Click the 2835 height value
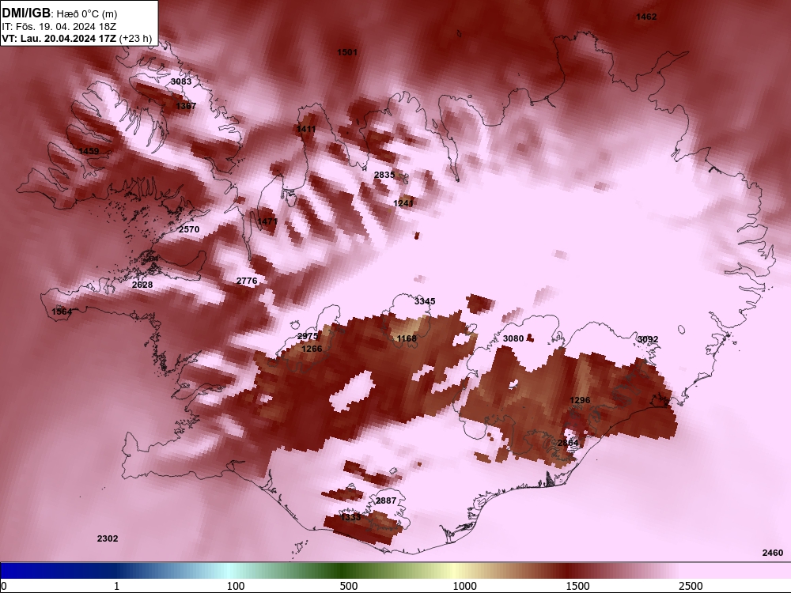The image size is (791, 593). point(384,175)
